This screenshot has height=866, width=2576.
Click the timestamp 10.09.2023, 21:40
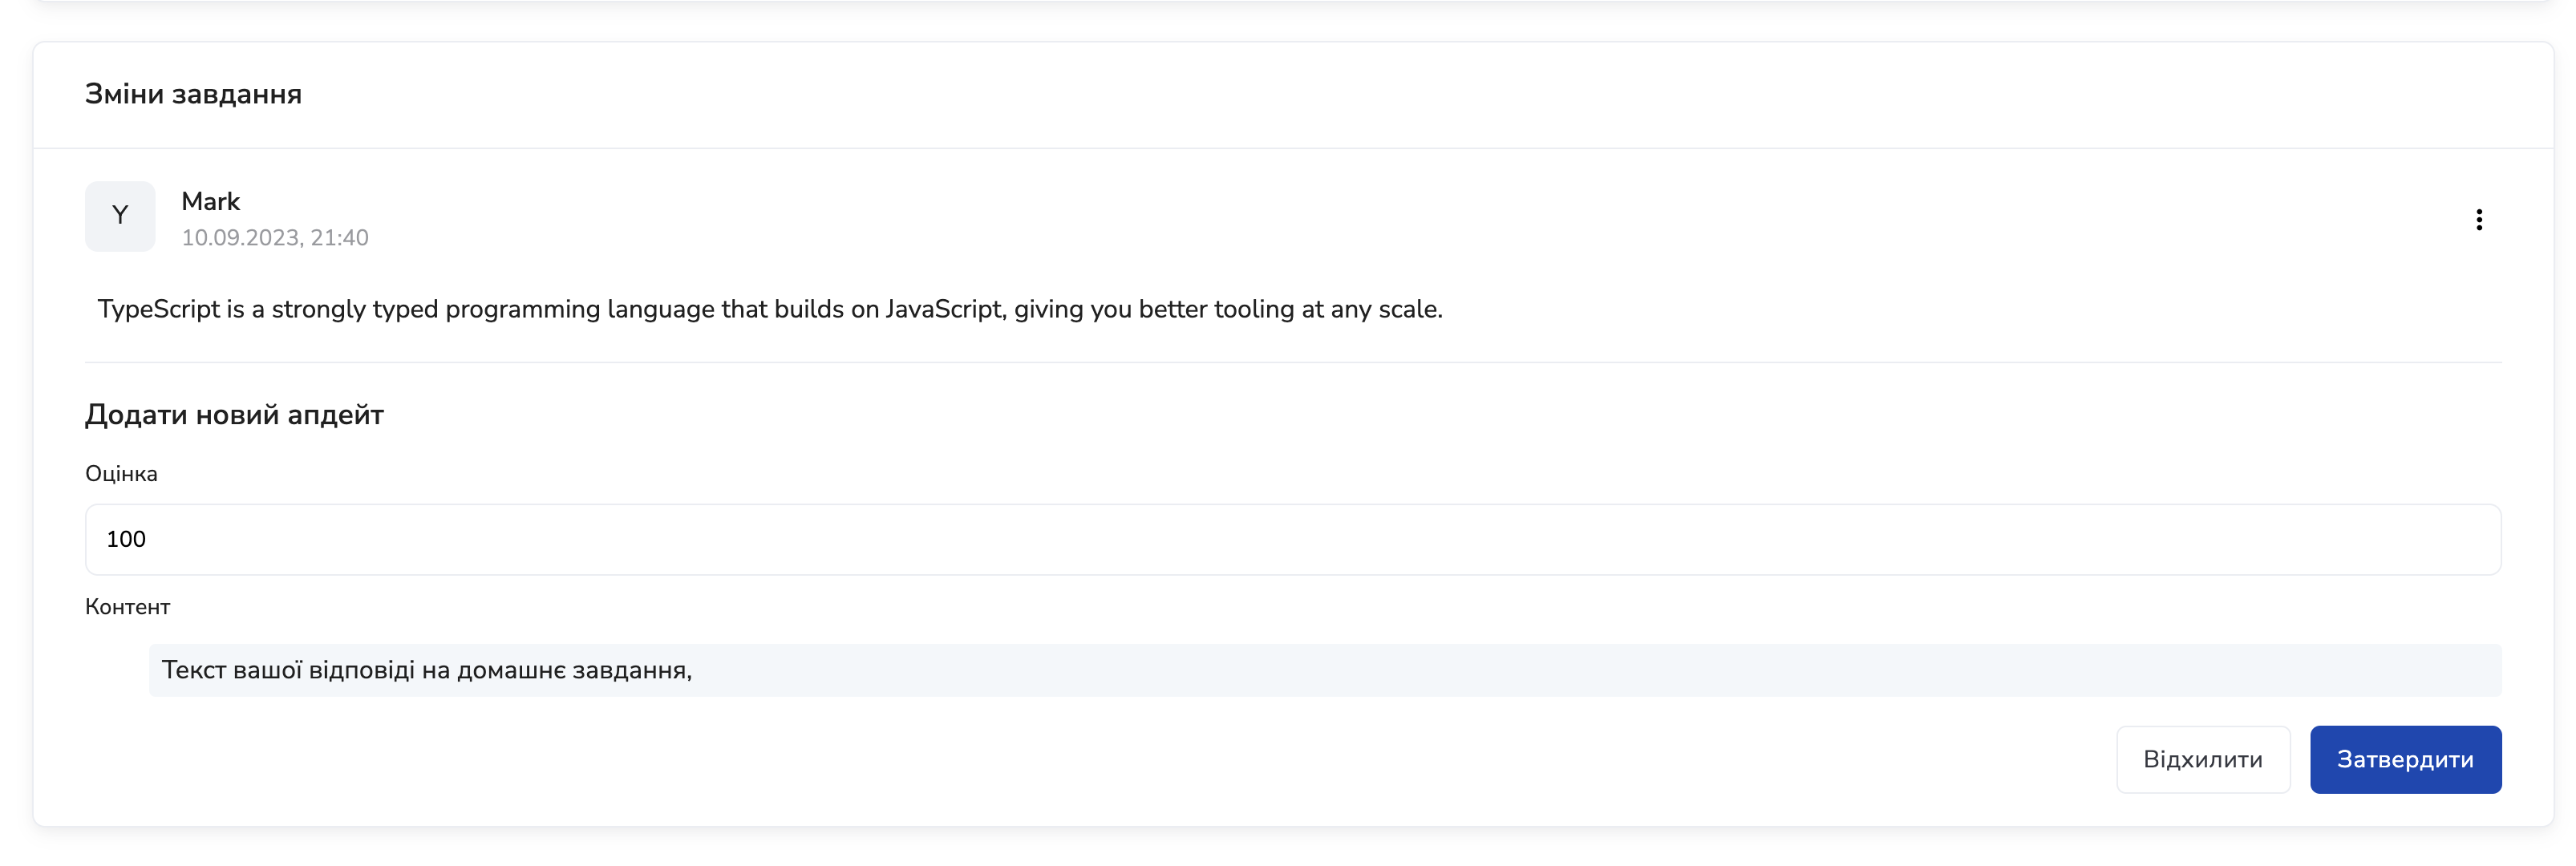[x=274, y=238]
